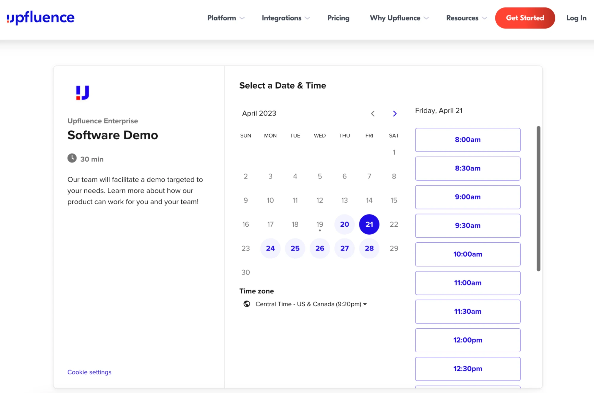Expand the Resources menu

[466, 18]
